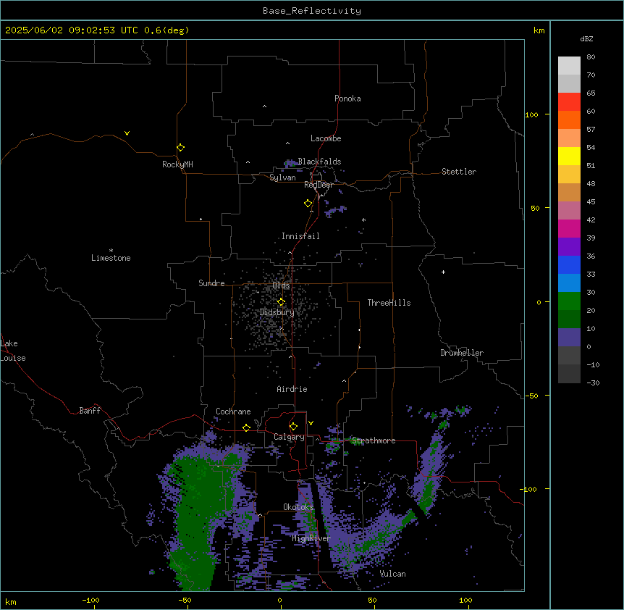624x610 pixels.
Task: Click the Stettler label
Action: pyautogui.click(x=459, y=172)
